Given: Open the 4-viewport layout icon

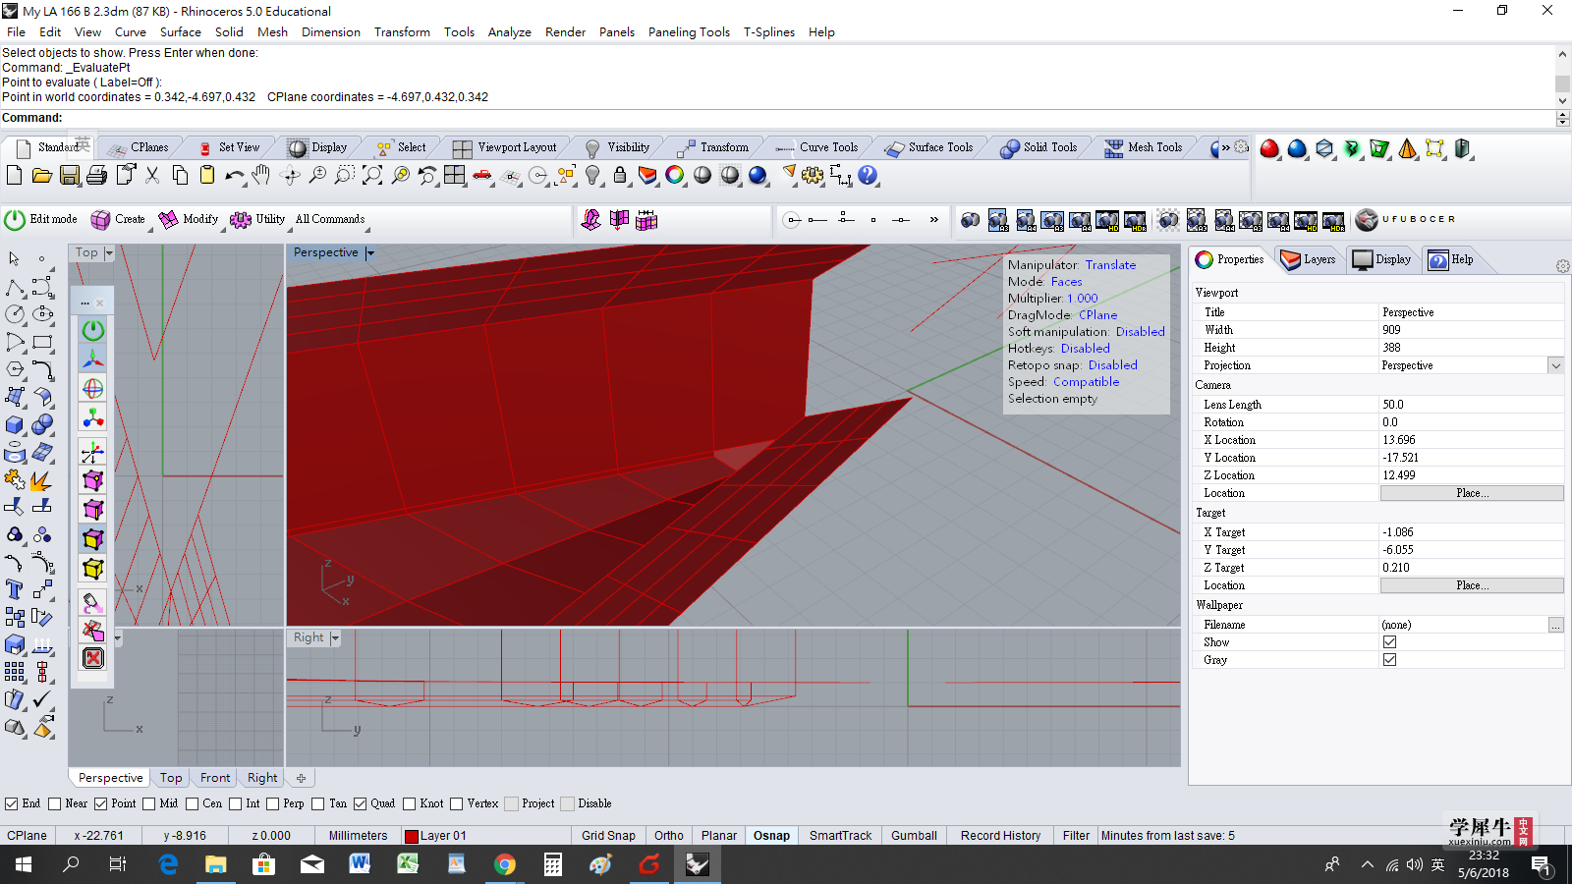Looking at the screenshot, I should [454, 175].
